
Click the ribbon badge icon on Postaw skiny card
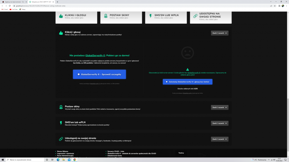pos(105,16)
